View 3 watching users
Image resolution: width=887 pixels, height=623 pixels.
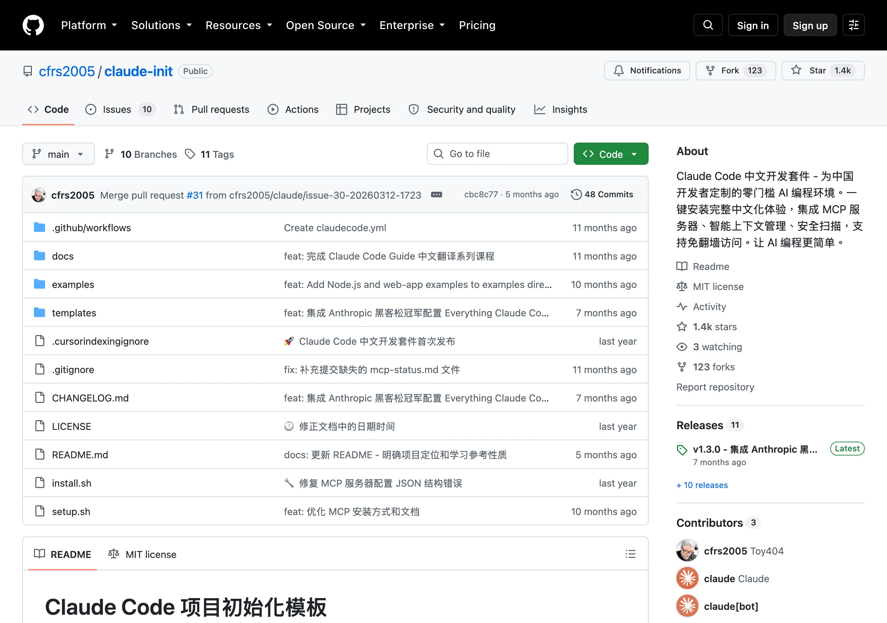tap(709, 346)
